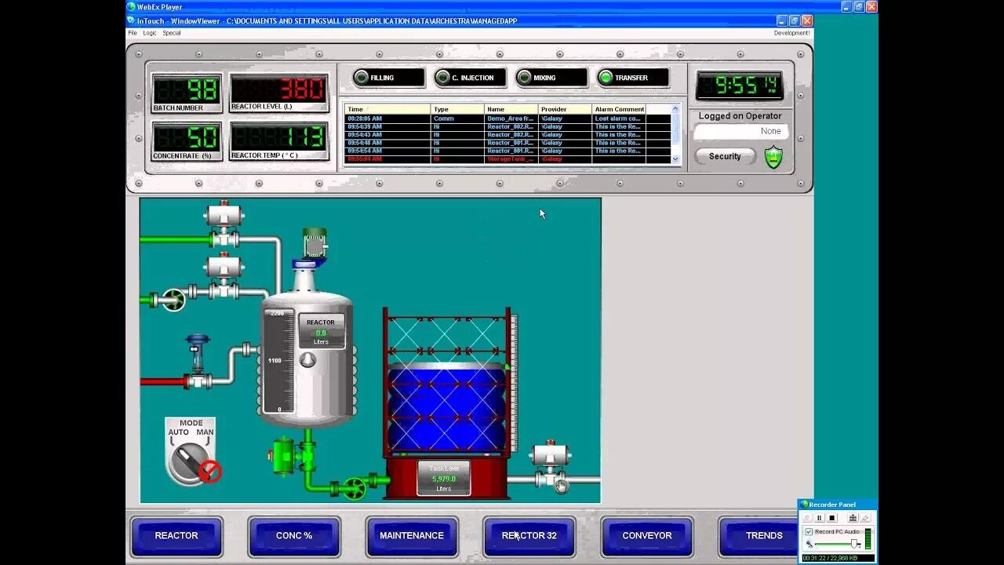This screenshot has width=1004, height=565.
Task: Click the green transfer pump below reactor
Action: (293, 456)
